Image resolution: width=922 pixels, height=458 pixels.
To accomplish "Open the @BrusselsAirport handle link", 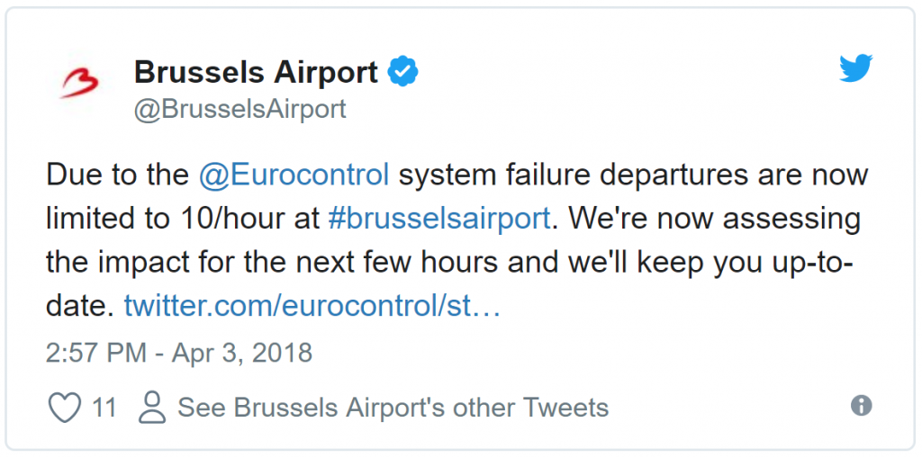I will click(x=240, y=109).
